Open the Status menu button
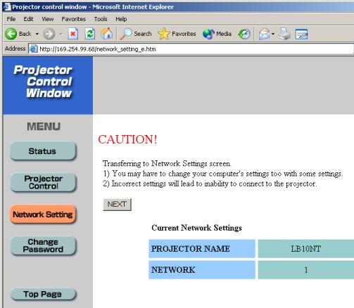 point(43,151)
